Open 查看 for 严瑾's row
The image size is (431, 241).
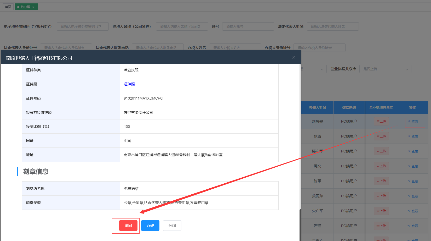(x=413, y=226)
